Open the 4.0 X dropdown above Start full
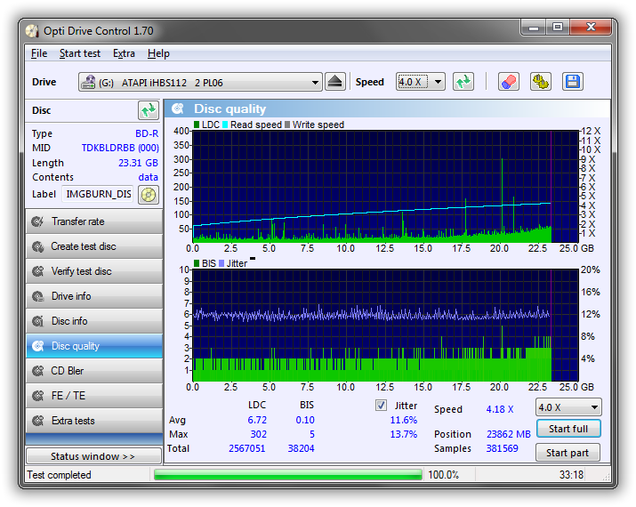 coord(568,407)
